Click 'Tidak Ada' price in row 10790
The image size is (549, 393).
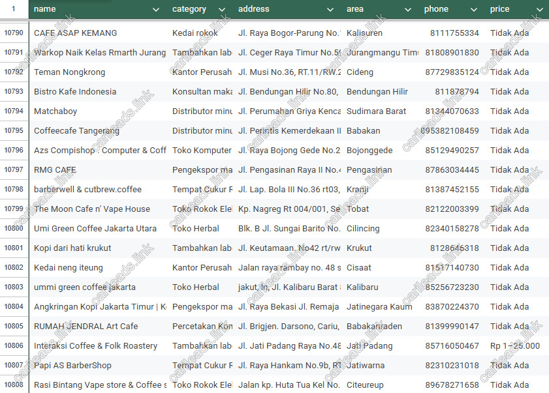pos(509,33)
